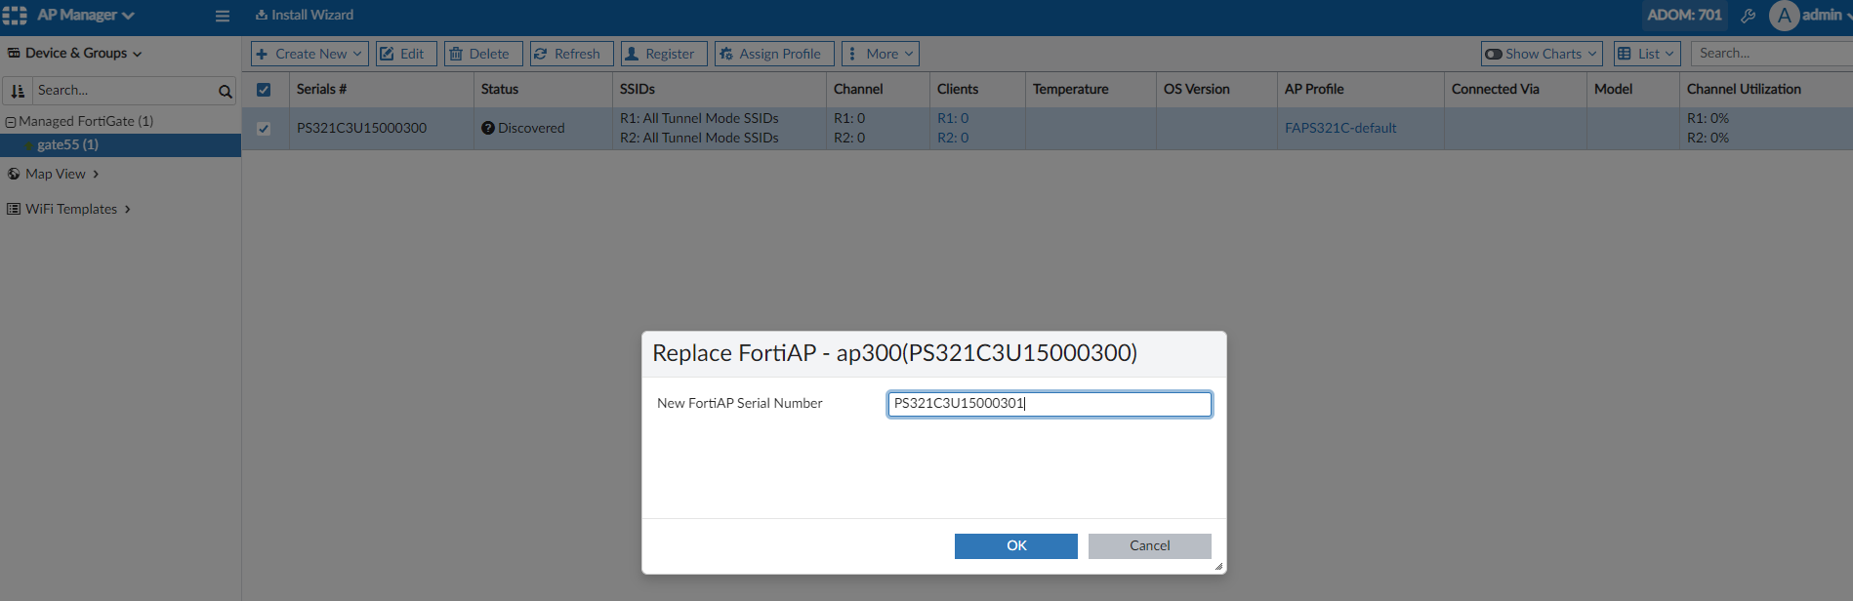Sort by the Status column header
The height and width of the screenshot is (601, 1853).
click(500, 89)
